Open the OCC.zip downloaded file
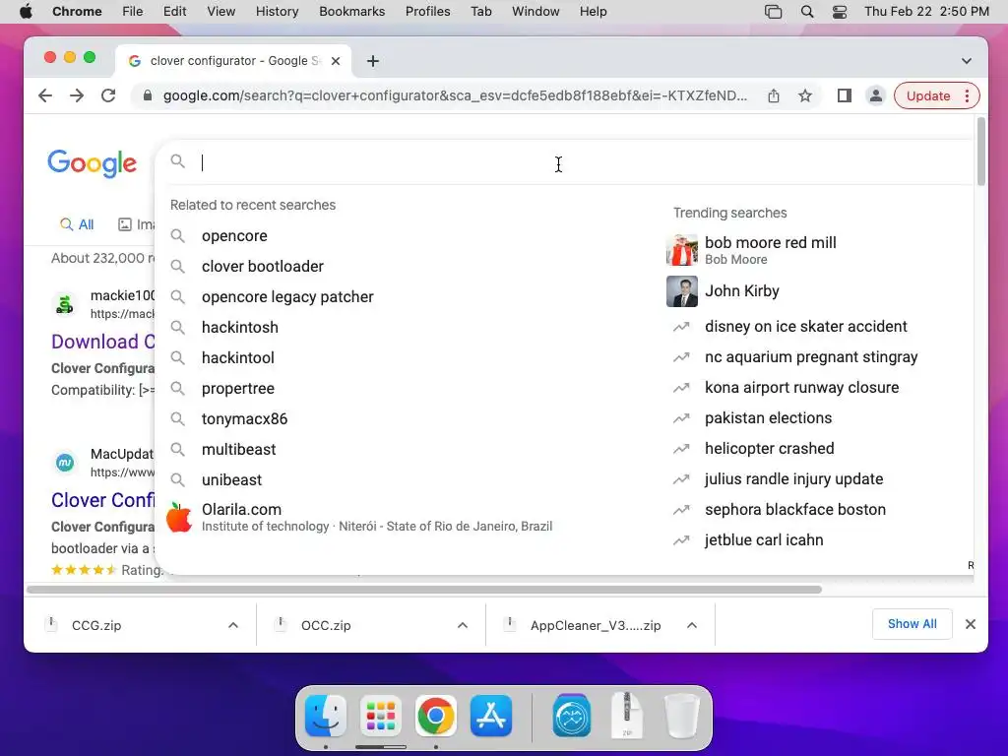Viewport: 1008px width, 756px height. pos(326,625)
